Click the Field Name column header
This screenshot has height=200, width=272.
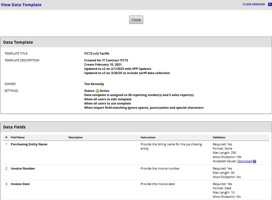(x=18, y=137)
